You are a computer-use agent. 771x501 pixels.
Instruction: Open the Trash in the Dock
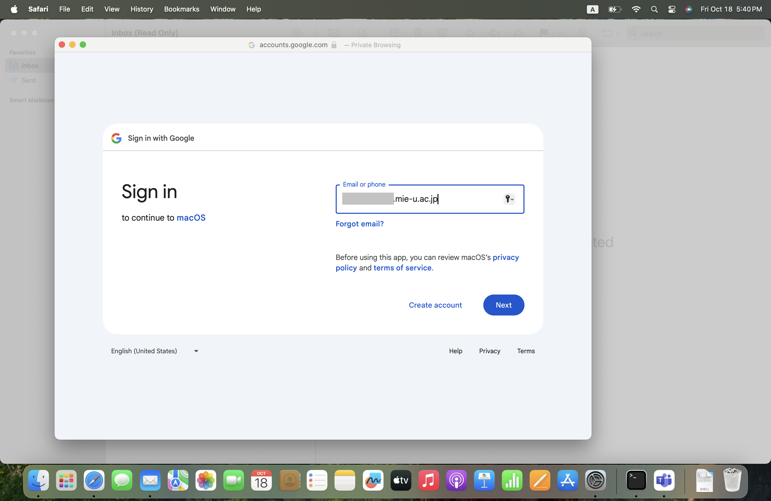[732, 480]
